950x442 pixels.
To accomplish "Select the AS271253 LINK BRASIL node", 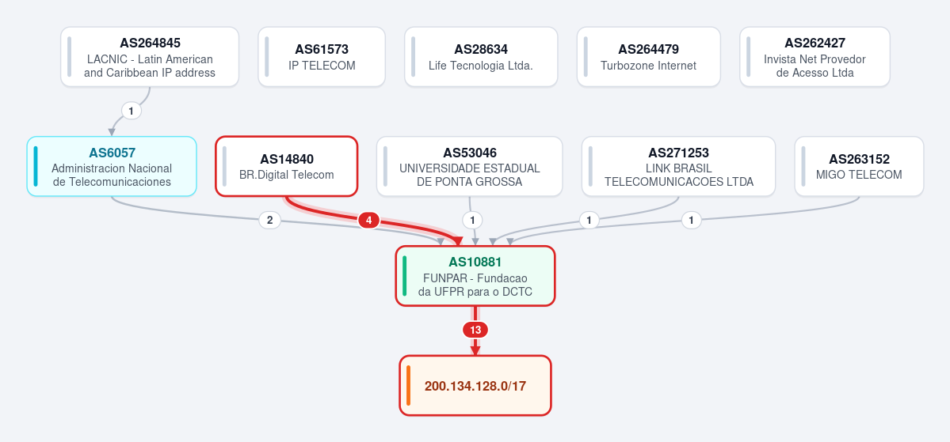I will tap(678, 166).
